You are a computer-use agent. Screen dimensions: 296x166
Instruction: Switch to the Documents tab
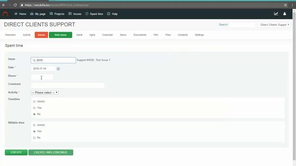(140, 35)
